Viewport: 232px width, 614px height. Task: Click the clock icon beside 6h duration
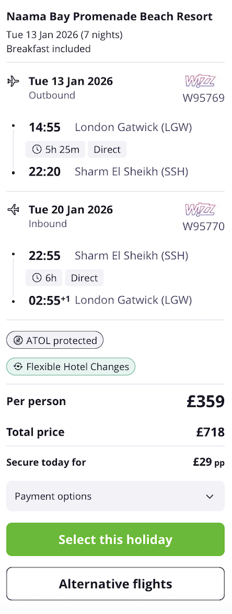point(36,278)
